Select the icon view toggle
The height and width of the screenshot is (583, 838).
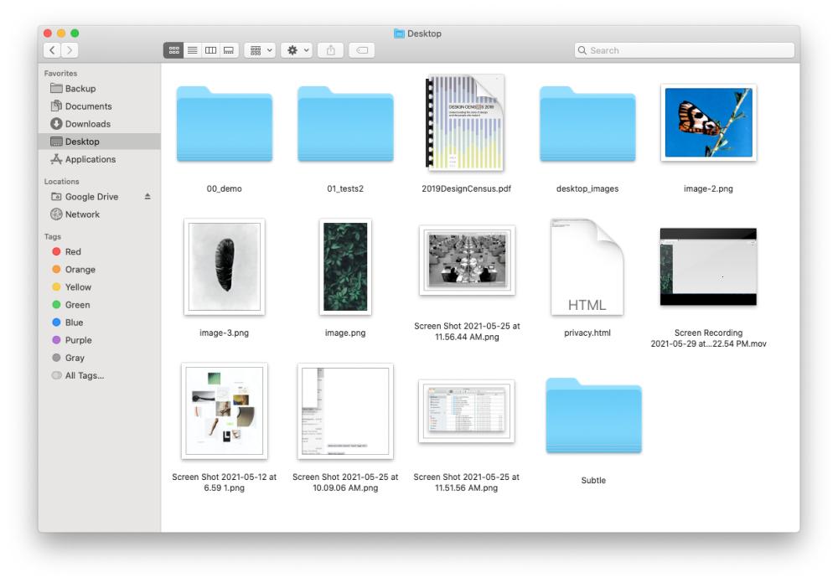tap(173, 49)
